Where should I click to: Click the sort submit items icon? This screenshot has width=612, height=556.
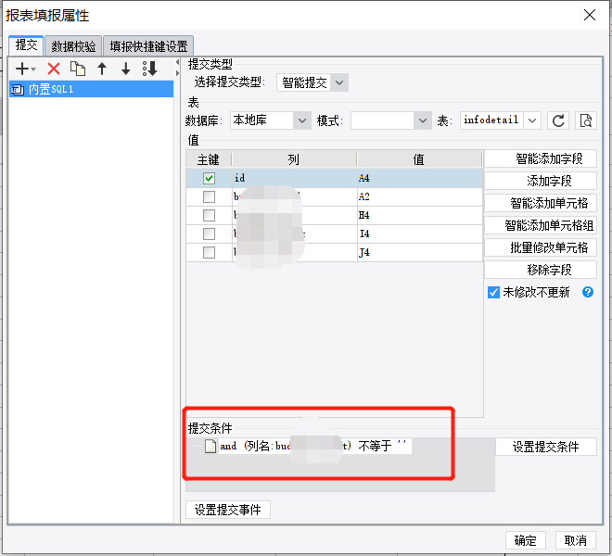[150, 69]
